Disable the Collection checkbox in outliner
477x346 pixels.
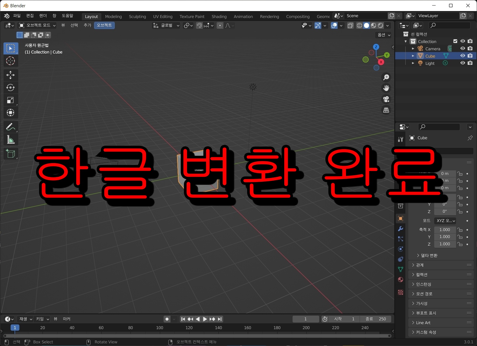455,41
